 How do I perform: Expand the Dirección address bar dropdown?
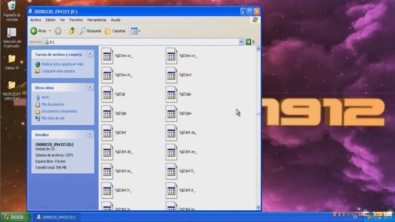241,42
